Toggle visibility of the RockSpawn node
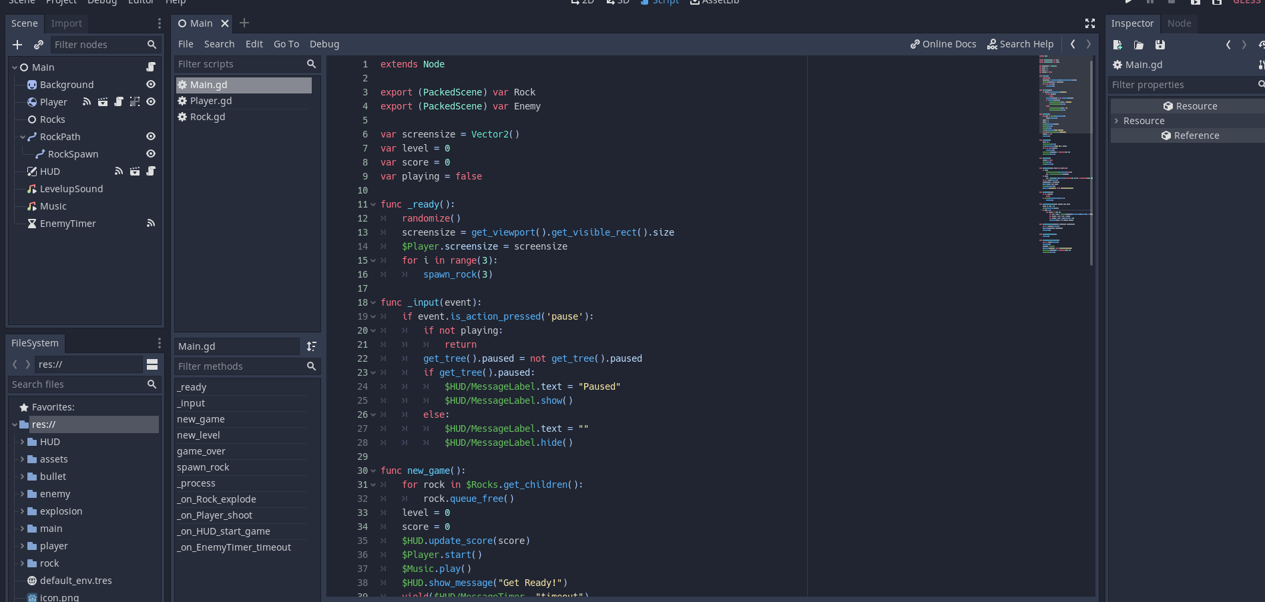 [151, 154]
